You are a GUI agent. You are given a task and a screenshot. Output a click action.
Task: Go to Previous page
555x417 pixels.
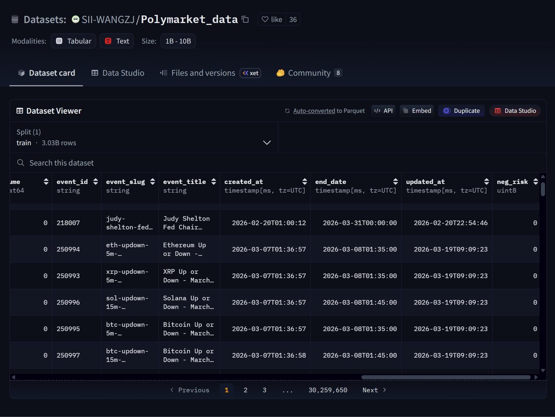(190, 390)
